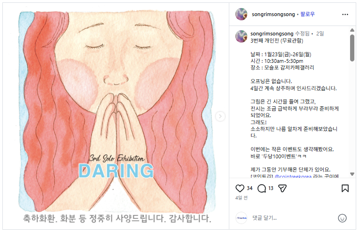Screen dimensions: 360x233
Task: Click the caption scrollbar thumb
Action: point(352,48)
